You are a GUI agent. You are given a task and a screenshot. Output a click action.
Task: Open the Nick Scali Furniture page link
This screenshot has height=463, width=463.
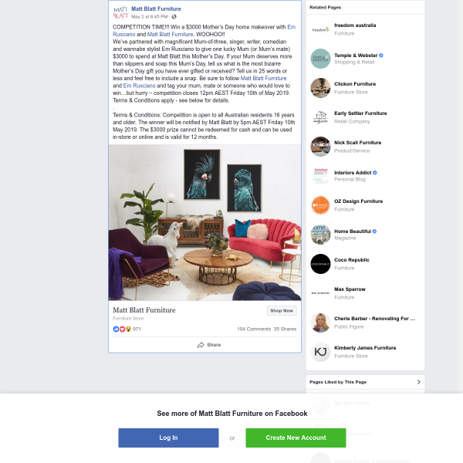(357, 143)
